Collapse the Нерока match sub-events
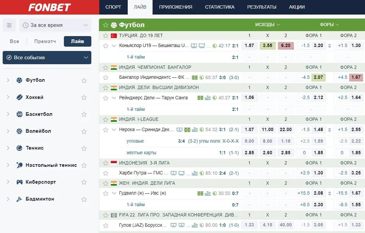Viewport: 365px width, 233px height. [x=114, y=130]
